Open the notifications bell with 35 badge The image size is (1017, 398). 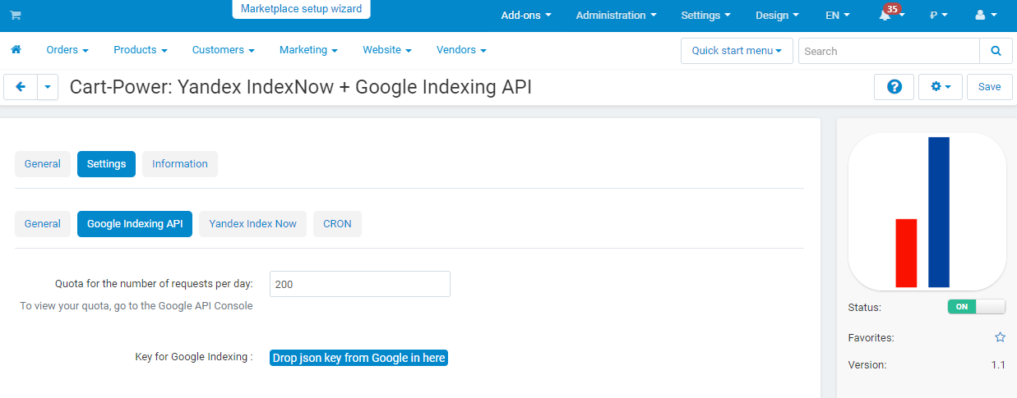click(890, 14)
